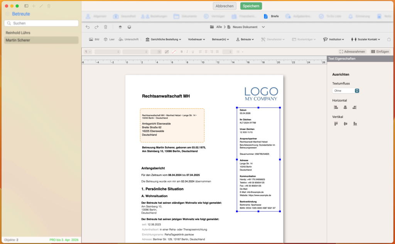Image resolution: width=395 pixels, height=244 pixels.
Task: Align selection to vertical bottom
Action: point(355,124)
